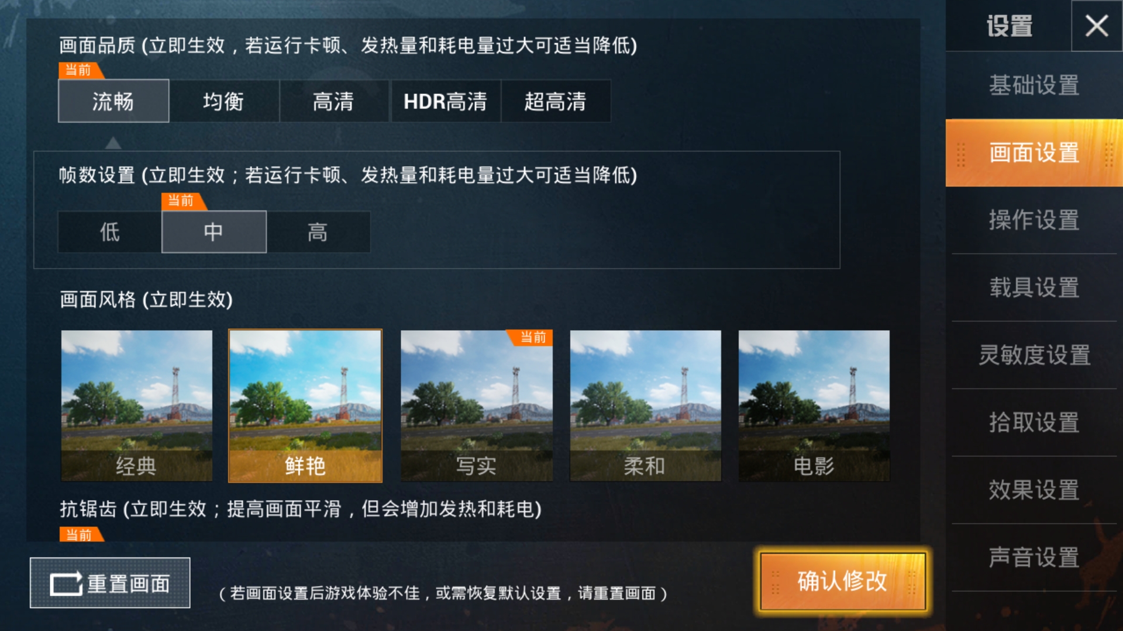Pick the 写实 style thumbnail
Viewport: 1123px width, 631px height.
pyautogui.click(x=477, y=406)
